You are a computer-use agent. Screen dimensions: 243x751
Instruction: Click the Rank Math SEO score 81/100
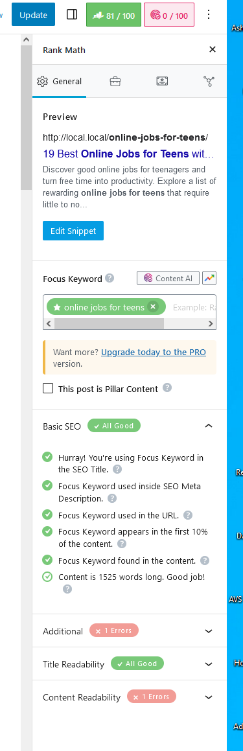pyautogui.click(x=113, y=16)
